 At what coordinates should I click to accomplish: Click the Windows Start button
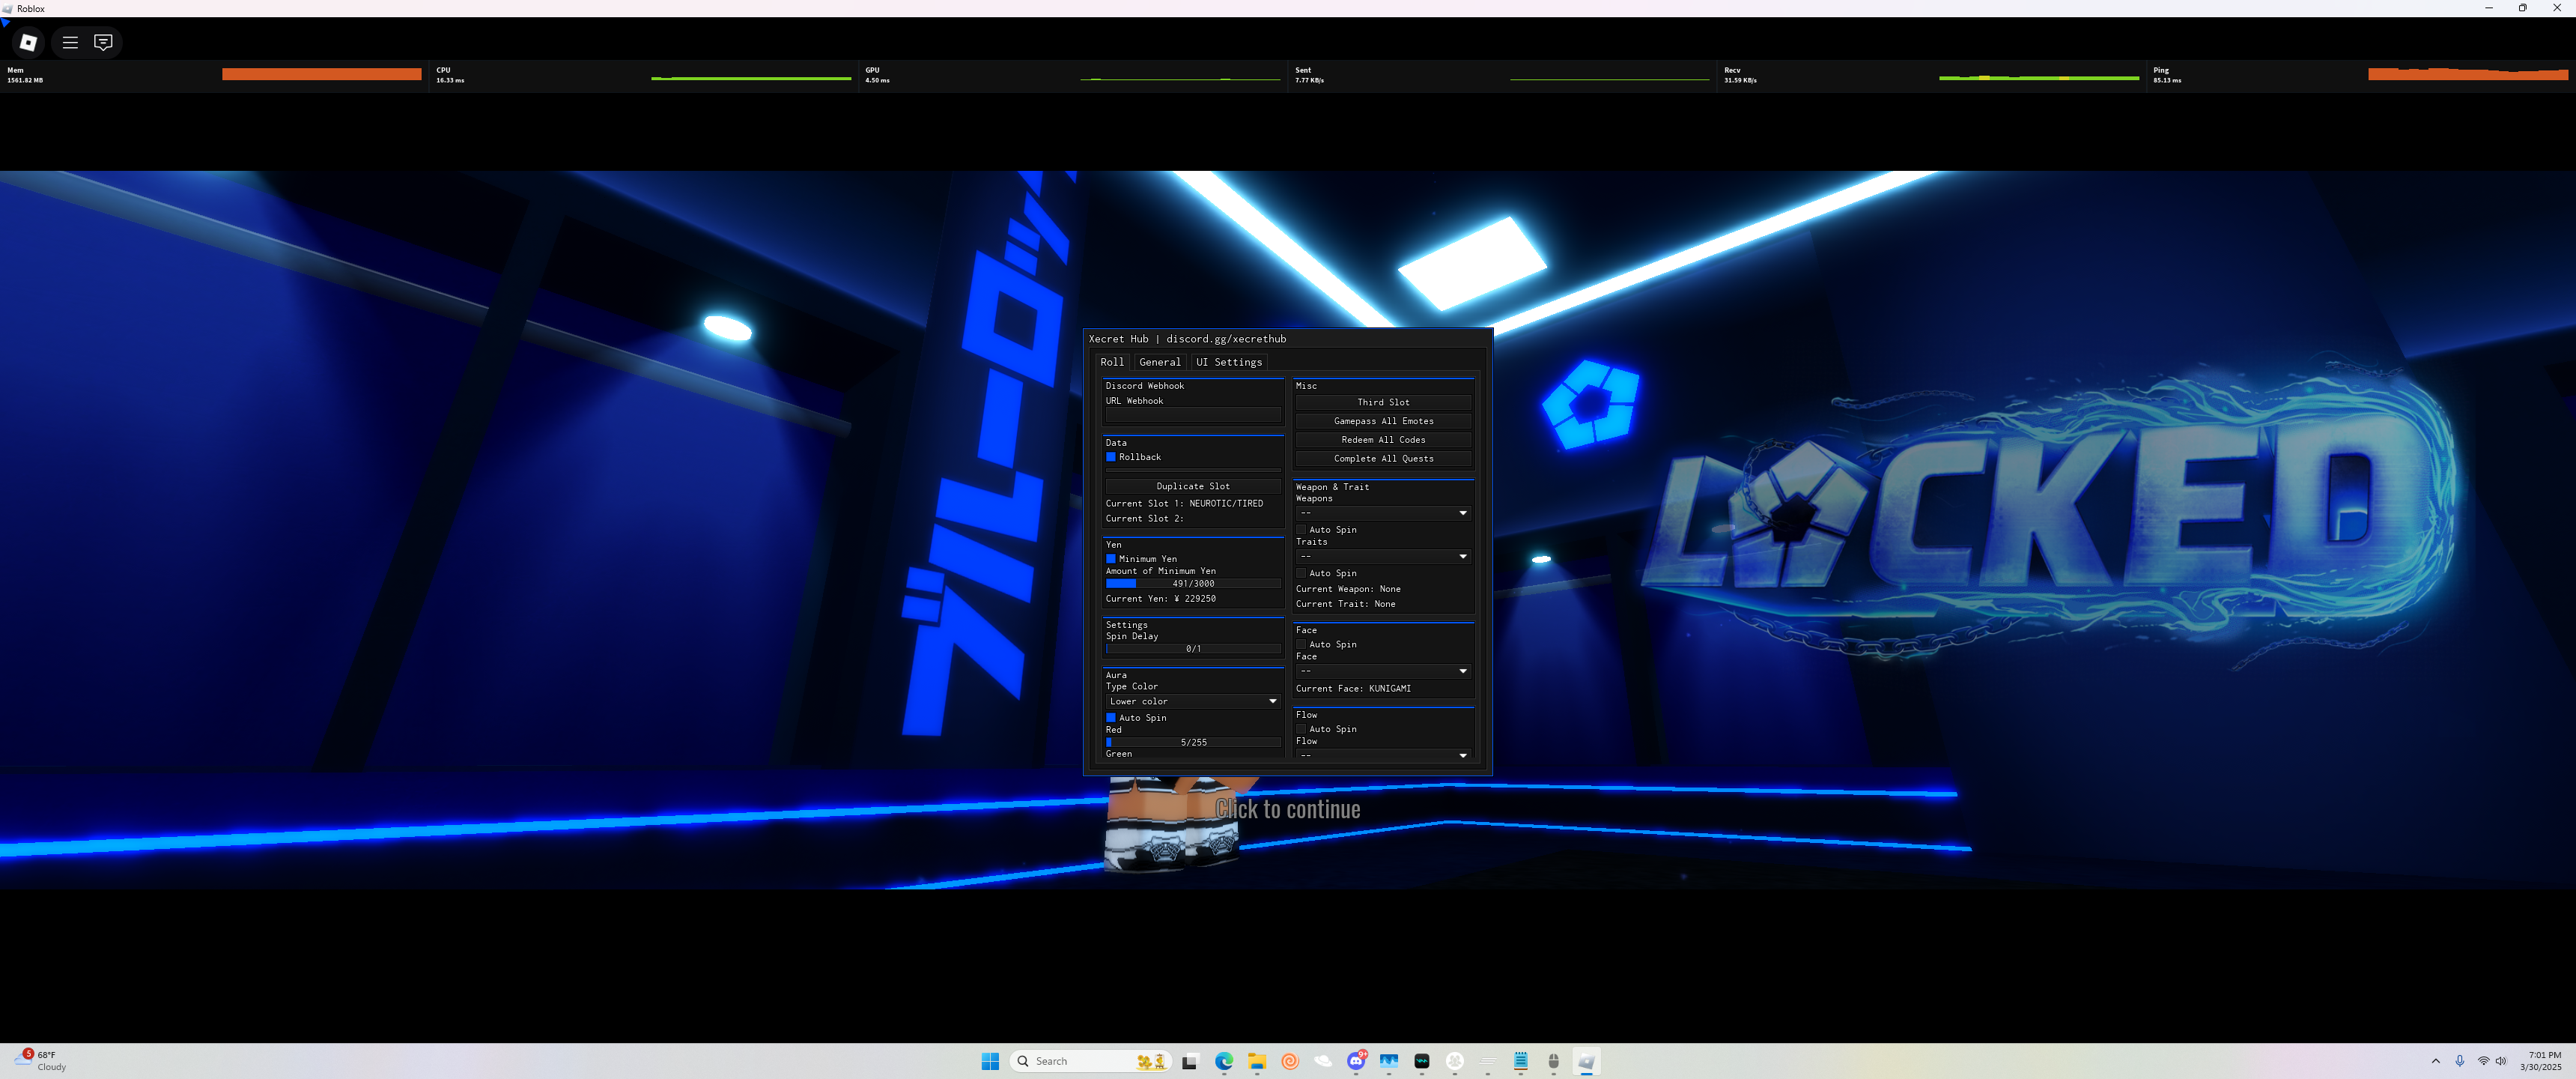[x=990, y=1061]
